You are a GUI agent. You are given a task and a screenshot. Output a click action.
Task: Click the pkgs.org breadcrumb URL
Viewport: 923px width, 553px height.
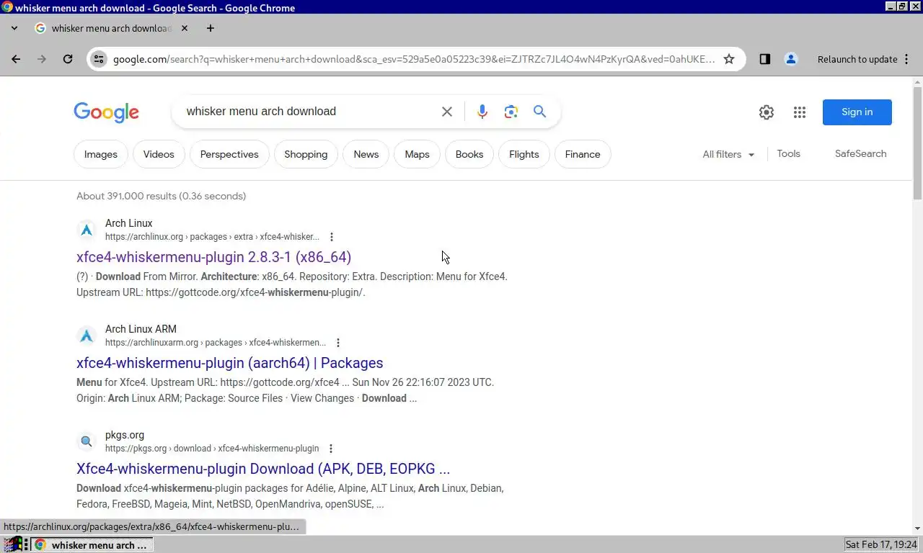[212, 449]
